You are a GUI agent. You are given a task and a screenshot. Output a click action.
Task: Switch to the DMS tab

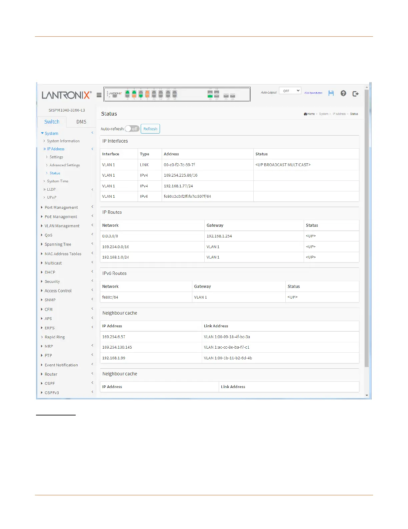[x=81, y=122]
